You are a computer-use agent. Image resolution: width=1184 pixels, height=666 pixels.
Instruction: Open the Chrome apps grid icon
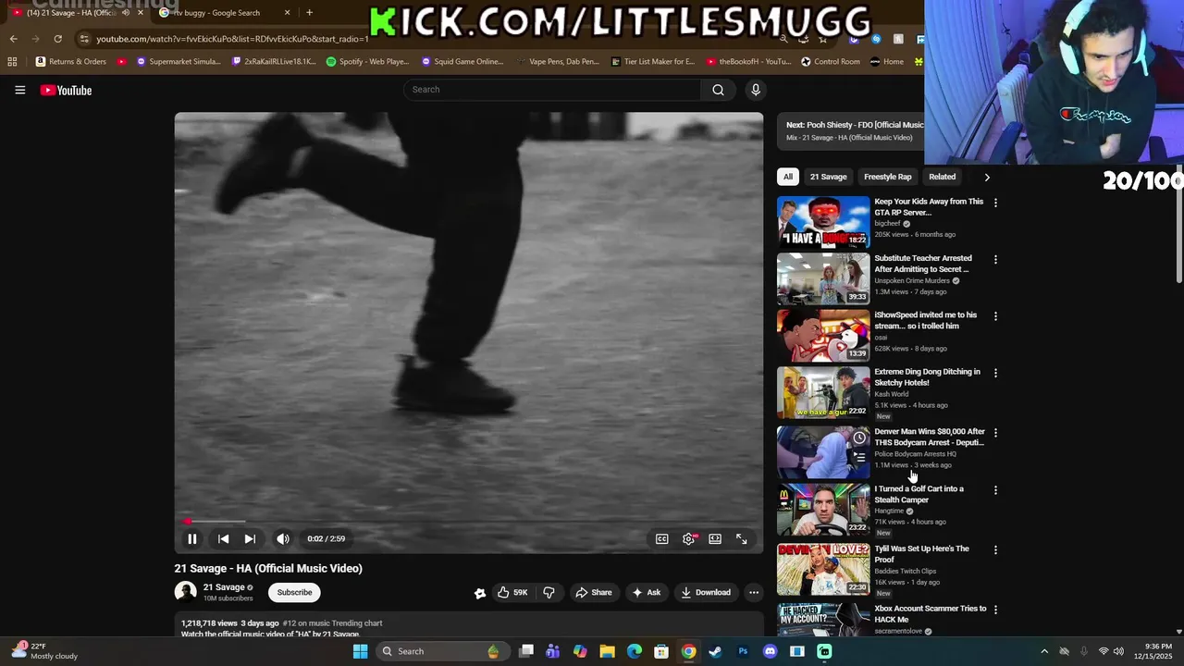pos(12,62)
